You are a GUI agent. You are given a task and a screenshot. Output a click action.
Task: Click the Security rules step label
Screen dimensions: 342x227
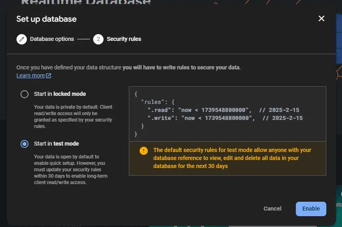[x=124, y=39]
